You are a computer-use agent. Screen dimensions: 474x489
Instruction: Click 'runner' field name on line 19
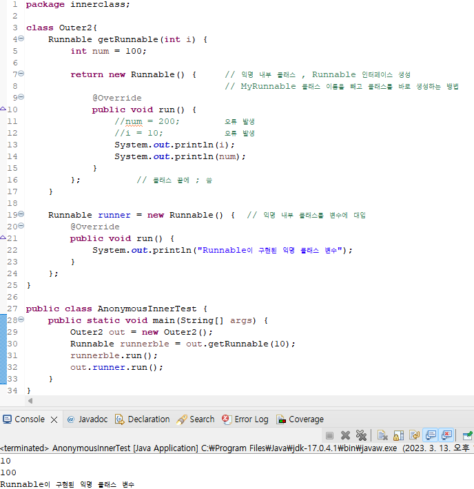pos(114,215)
